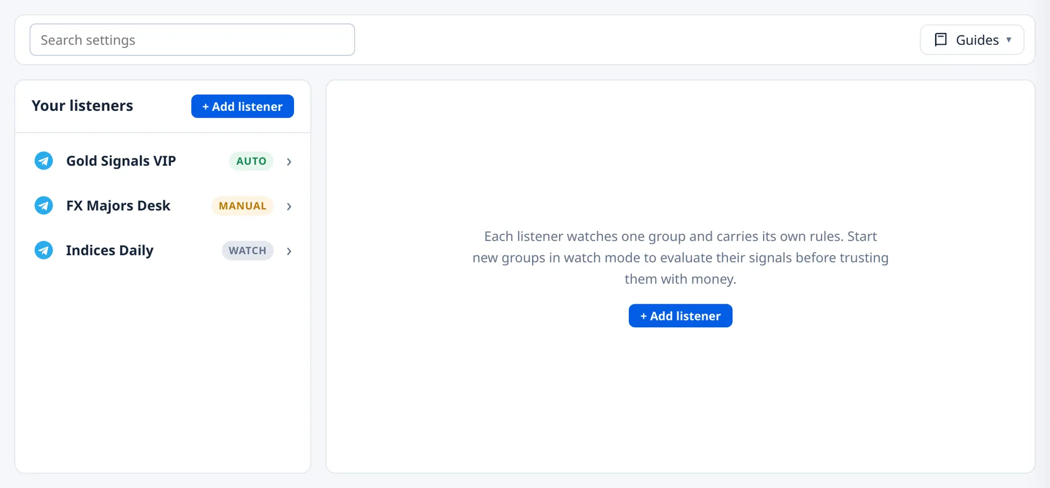
Task: Expand the Indices Daily chevron
Action: click(289, 251)
